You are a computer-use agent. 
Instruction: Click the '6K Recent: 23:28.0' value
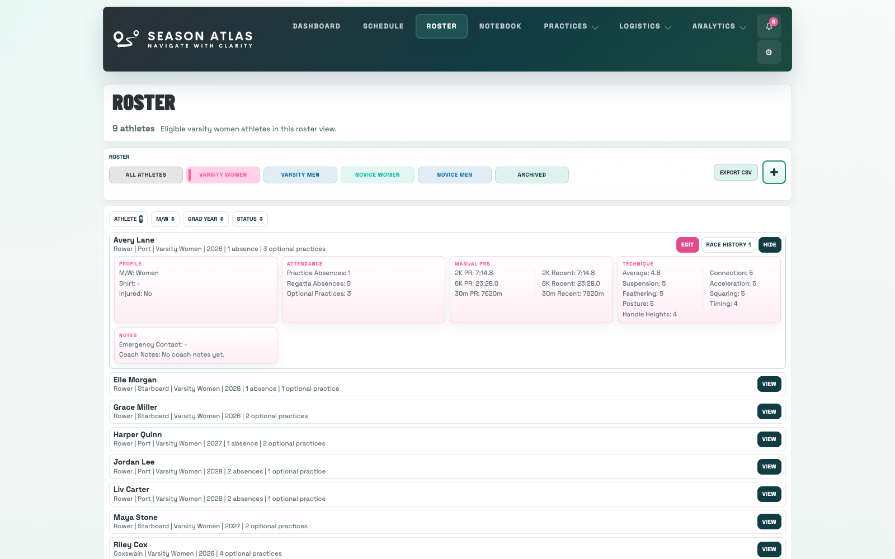click(x=571, y=284)
